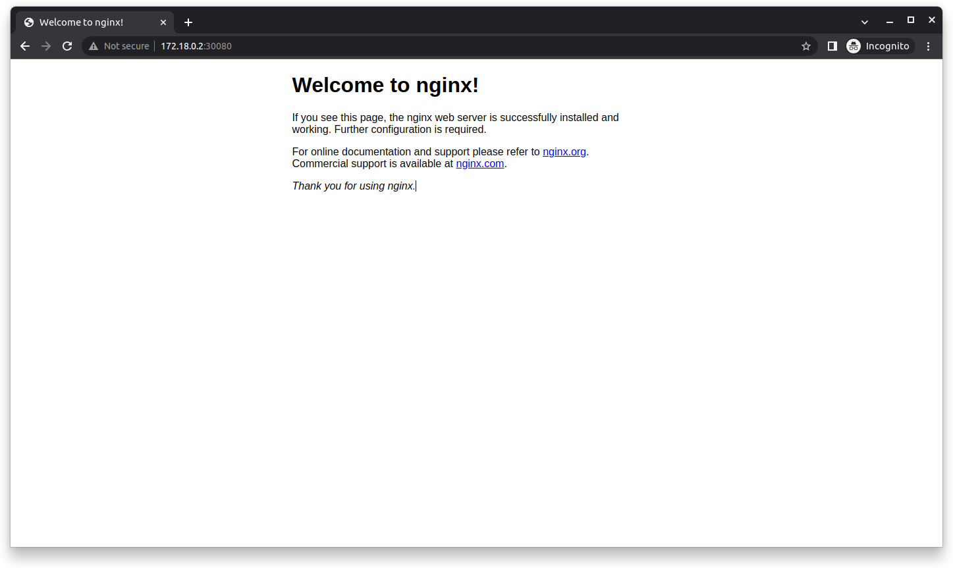Open a new browser tab
Screen dimensions: 953x568
[x=188, y=22]
